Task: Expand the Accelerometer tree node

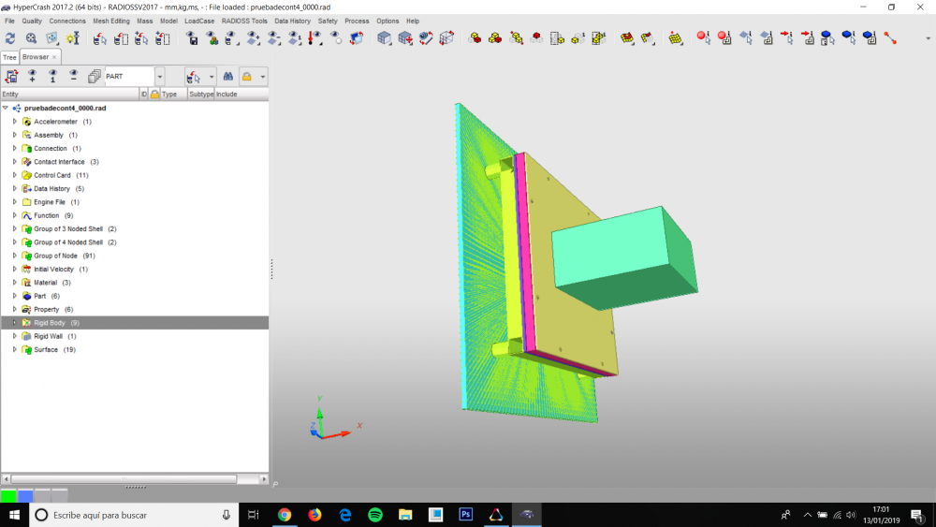Action: tap(15, 121)
